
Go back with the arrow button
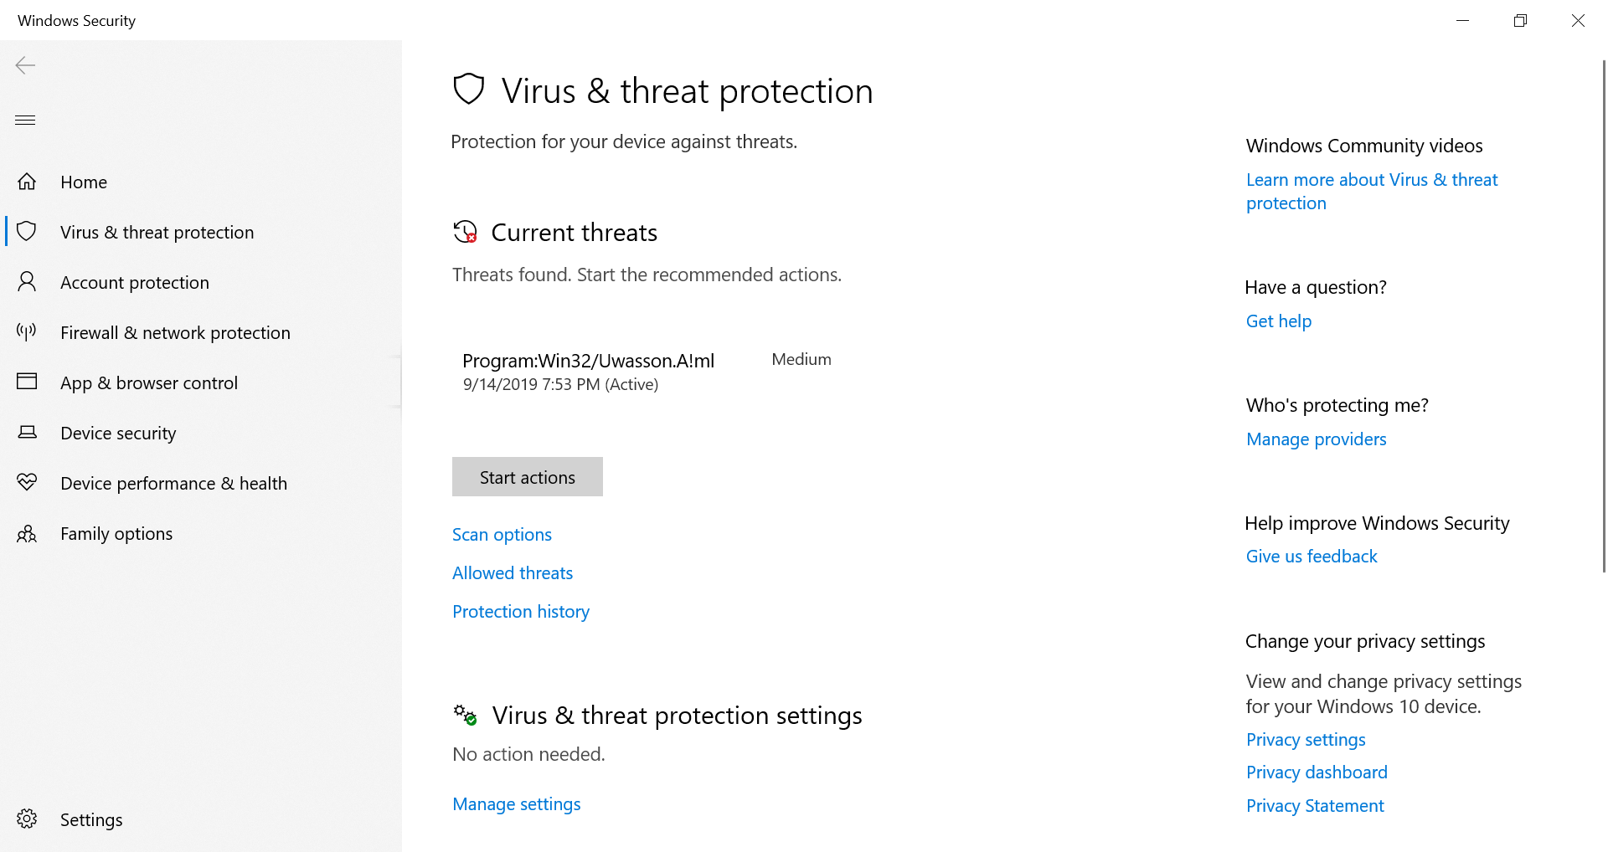click(25, 65)
